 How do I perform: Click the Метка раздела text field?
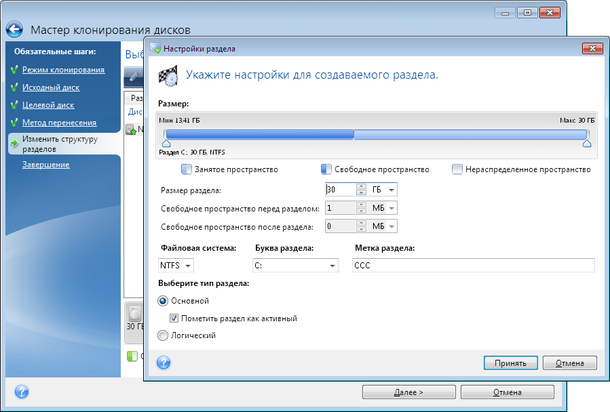pos(473,266)
